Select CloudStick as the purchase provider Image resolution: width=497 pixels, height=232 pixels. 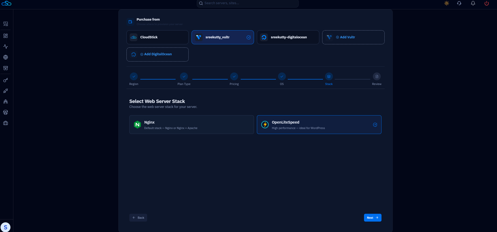point(158,37)
